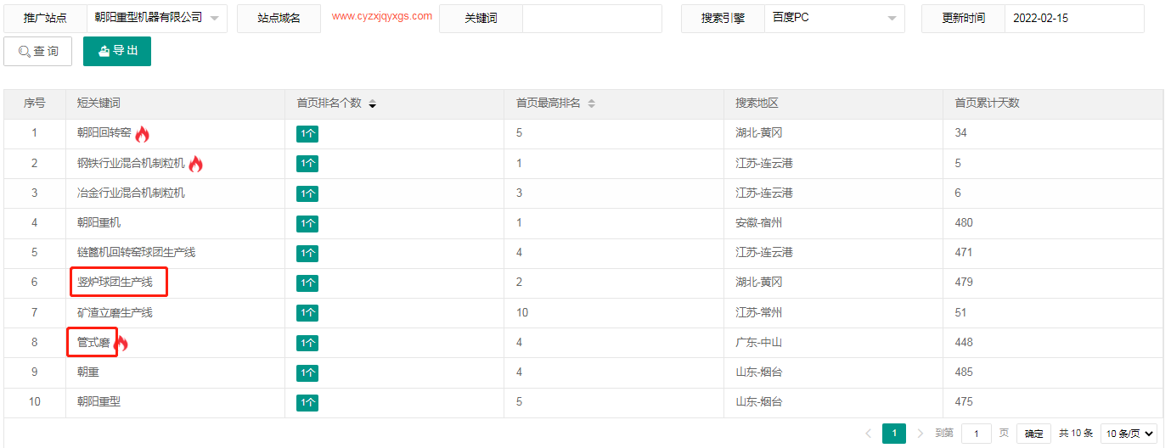Open the 10条/页 page size selector

(x=1129, y=434)
